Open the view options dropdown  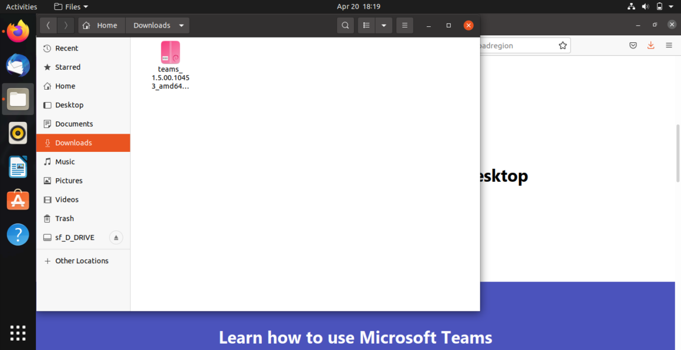(384, 25)
